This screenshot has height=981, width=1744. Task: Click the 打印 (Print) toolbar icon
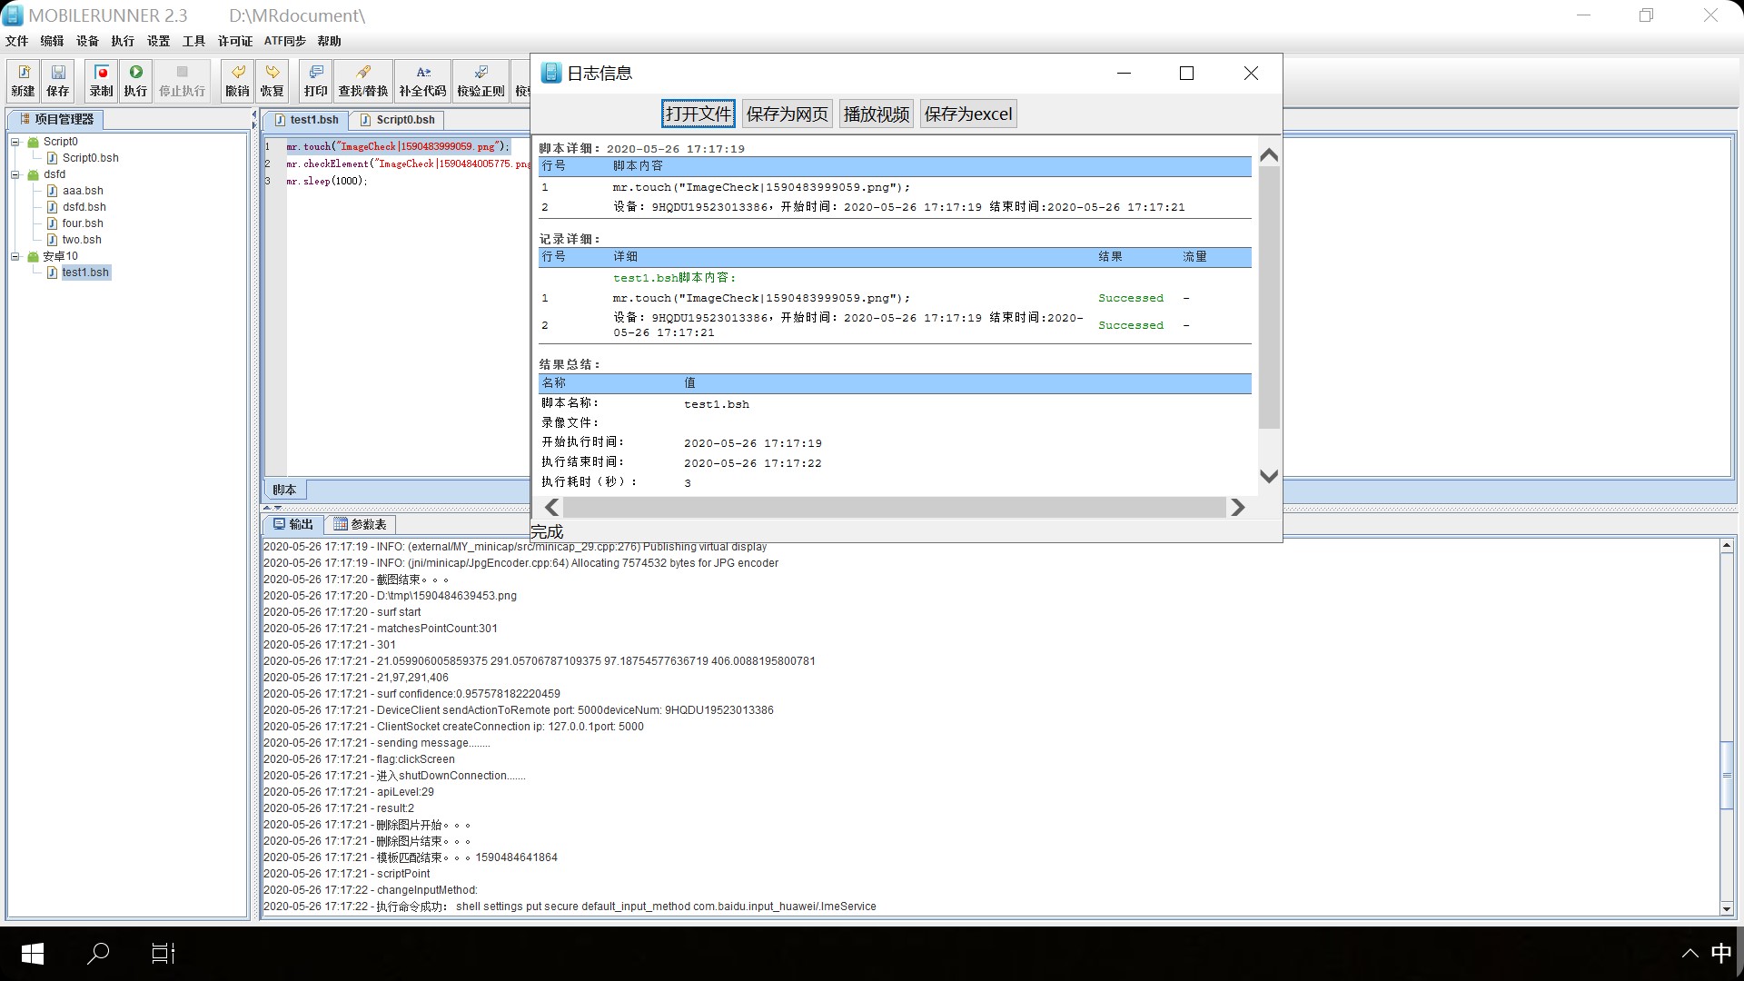click(315, 80)
